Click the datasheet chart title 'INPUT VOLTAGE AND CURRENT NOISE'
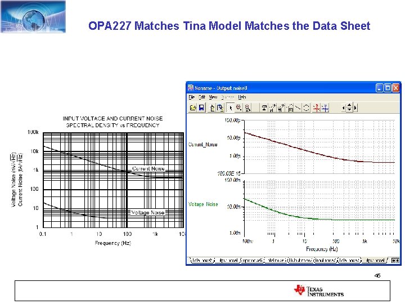This screenshot has height=304, width=405. [x=112, y=119]
